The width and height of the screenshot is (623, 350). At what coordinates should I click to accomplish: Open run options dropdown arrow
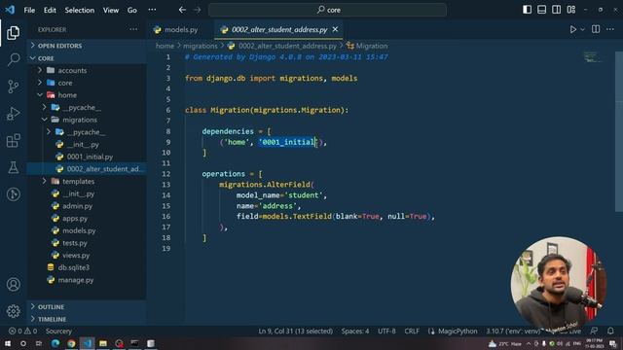coord(582,29)
